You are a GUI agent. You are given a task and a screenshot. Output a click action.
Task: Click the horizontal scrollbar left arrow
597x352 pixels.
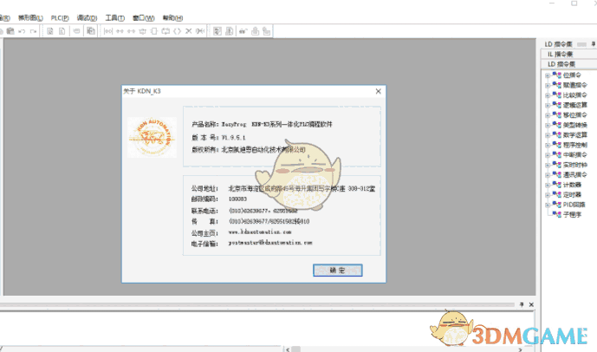(288, 349)
